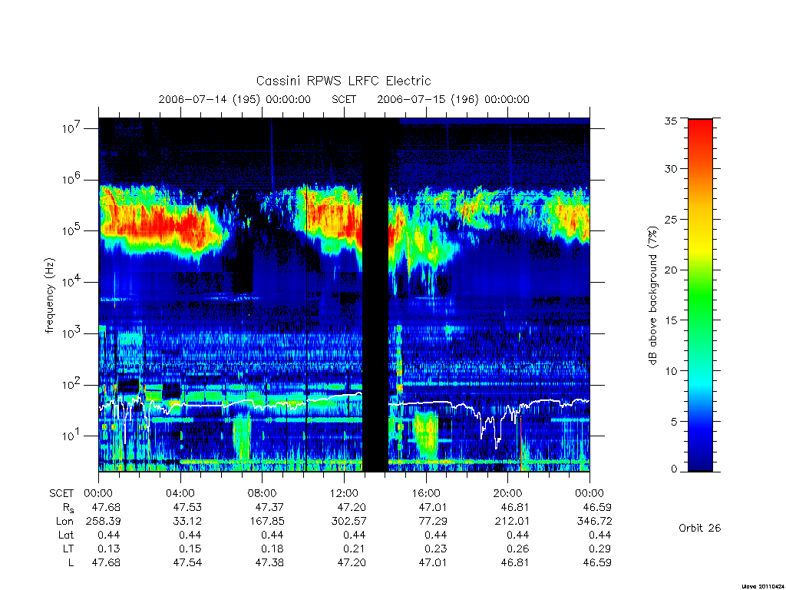Click the colorbar tick value 25
This screenshot has height=590, width=786.
pyautogui.click(x=670, y=219)
